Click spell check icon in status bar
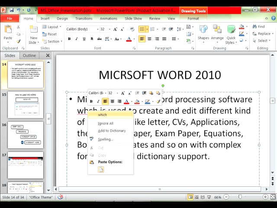This screenshot has height=208, width=277. click(61, 197)
